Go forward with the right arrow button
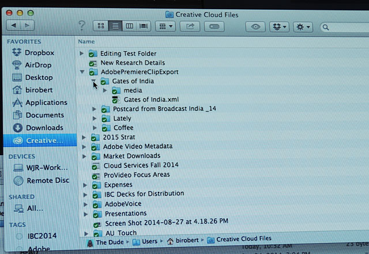The height and width of the screenshot is (254, 369). point(27,25)
